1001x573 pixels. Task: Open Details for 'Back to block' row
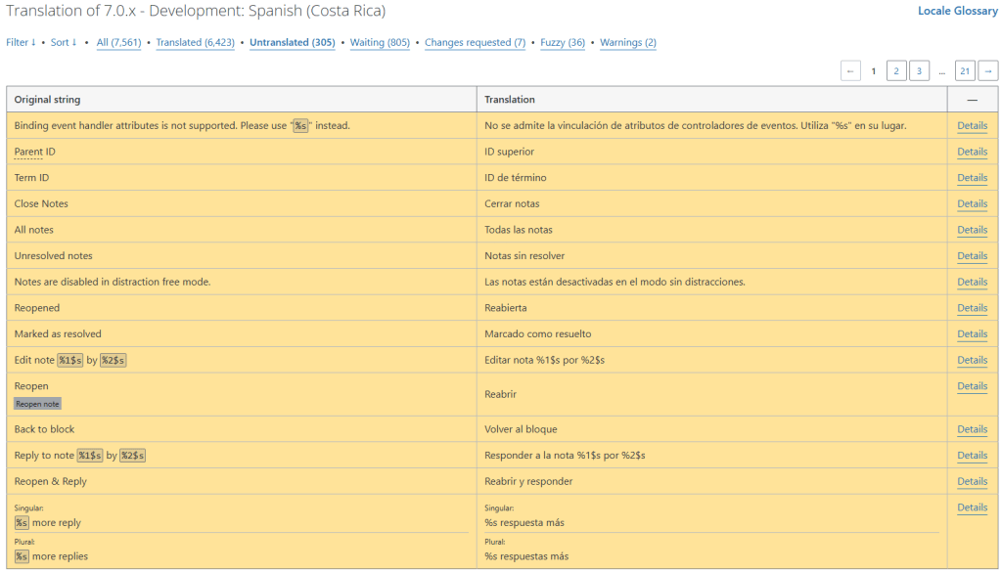click(972, 429)
